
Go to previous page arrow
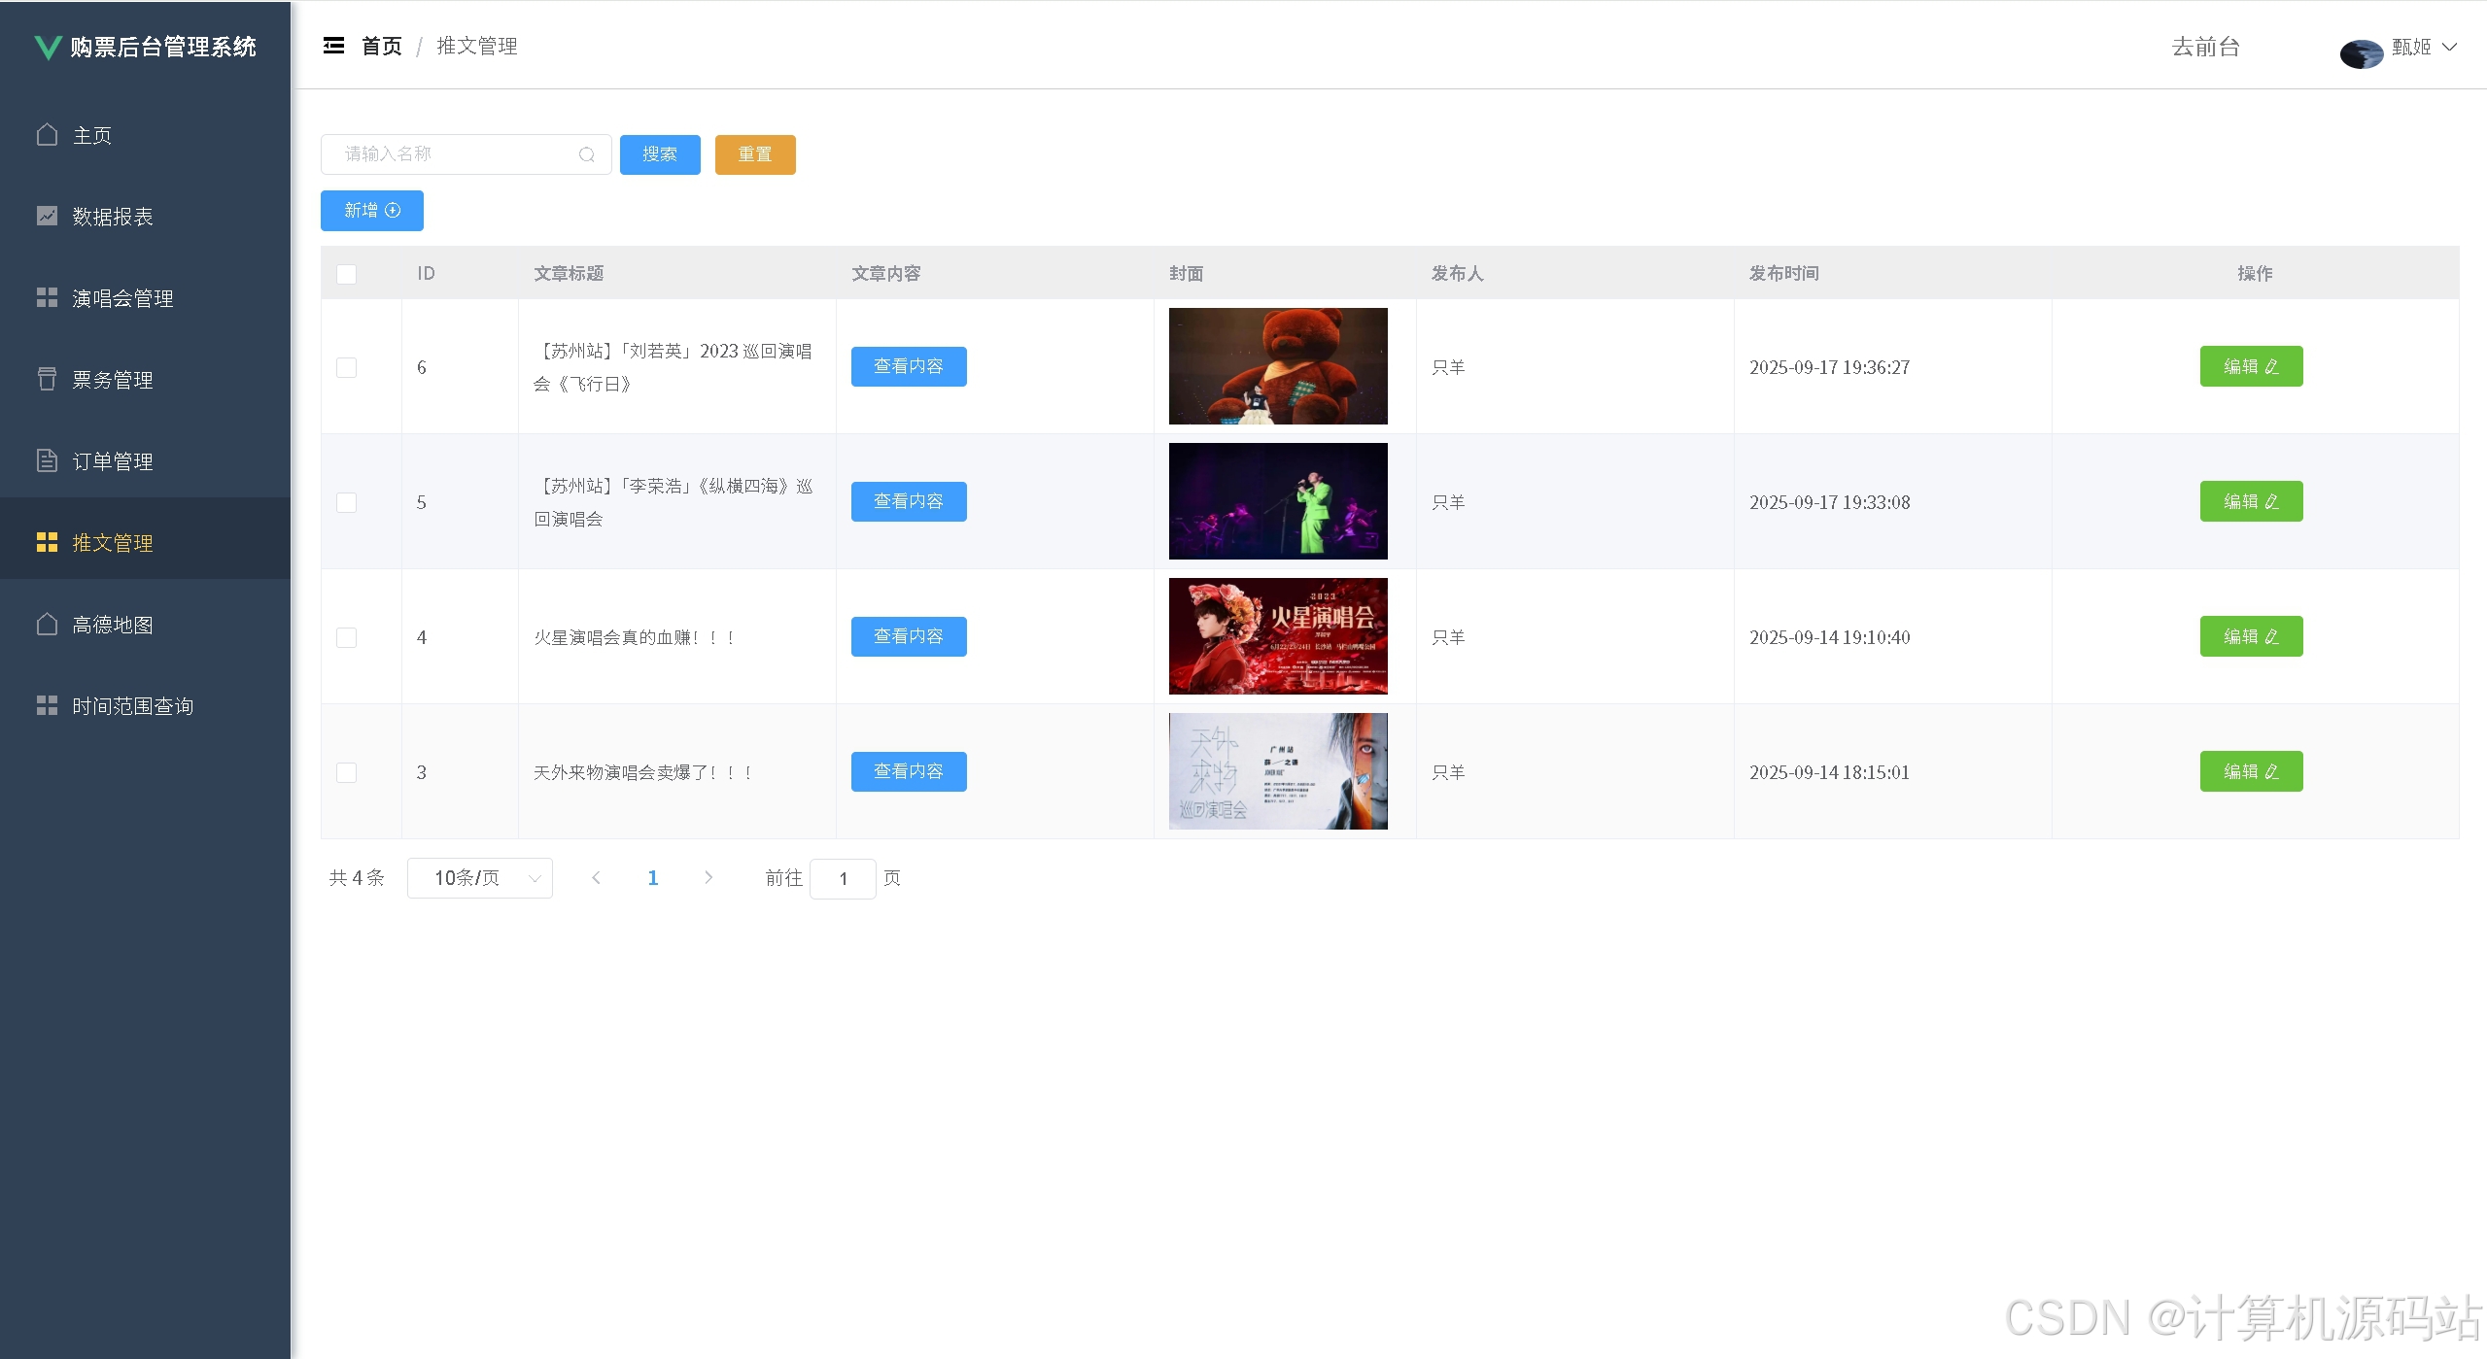[x=596, y=878]
